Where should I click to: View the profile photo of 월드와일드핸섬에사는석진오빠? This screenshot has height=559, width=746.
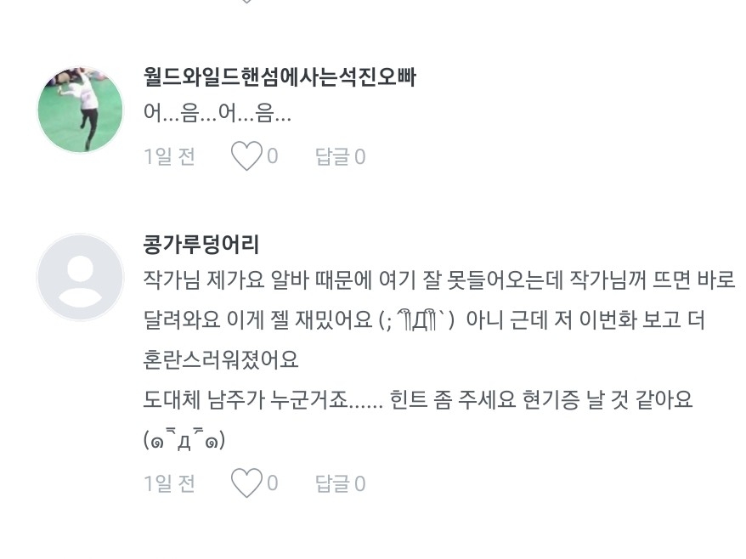(x=81, y=110)
